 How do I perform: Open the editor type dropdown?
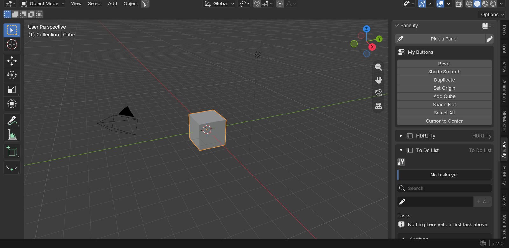(x=10, y=4)
